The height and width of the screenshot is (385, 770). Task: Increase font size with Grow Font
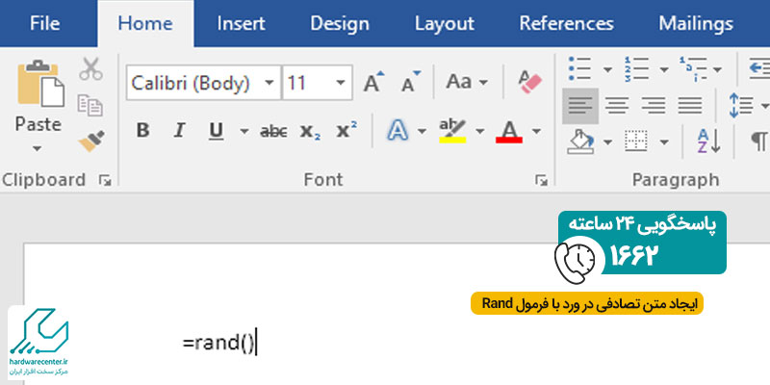coord(373,82)
